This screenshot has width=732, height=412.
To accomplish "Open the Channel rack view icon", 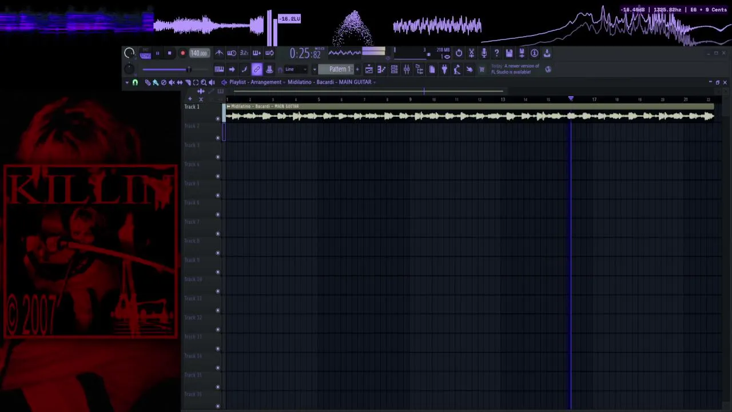I will [394, 70].
